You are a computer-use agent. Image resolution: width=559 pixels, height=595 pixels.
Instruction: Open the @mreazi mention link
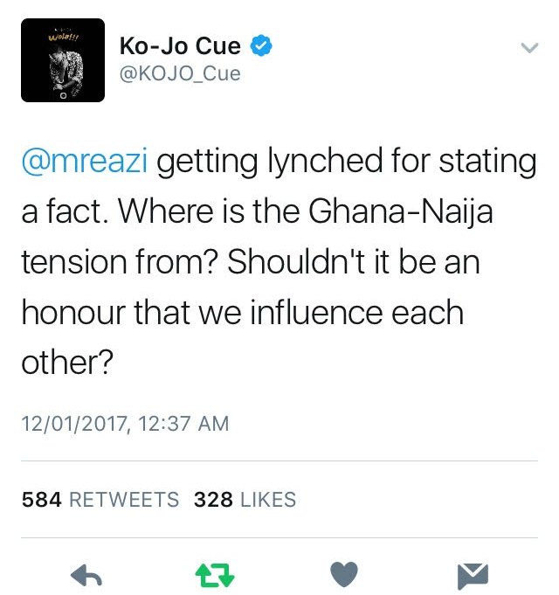click(85, 161)
